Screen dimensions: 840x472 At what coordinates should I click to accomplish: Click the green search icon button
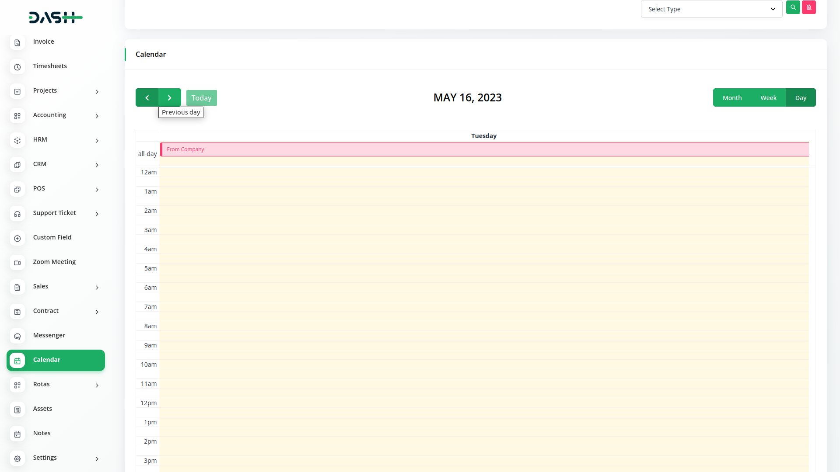pos(793,7)
